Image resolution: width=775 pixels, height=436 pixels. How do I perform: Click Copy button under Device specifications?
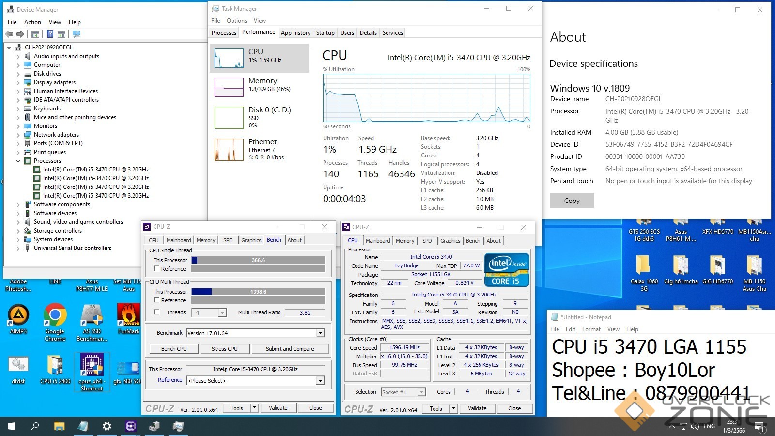click(x=572, y=201)
